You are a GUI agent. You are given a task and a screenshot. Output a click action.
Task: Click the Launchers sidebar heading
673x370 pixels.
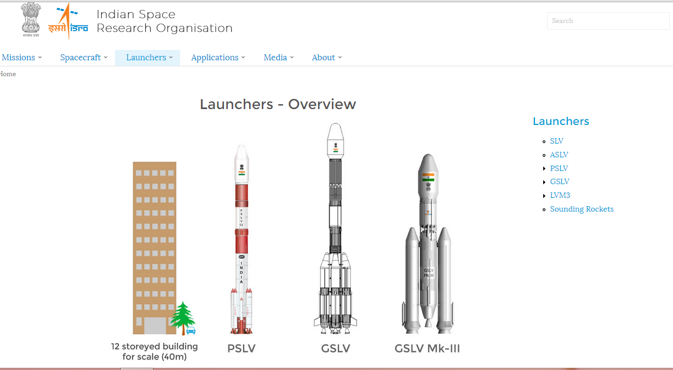561,121
